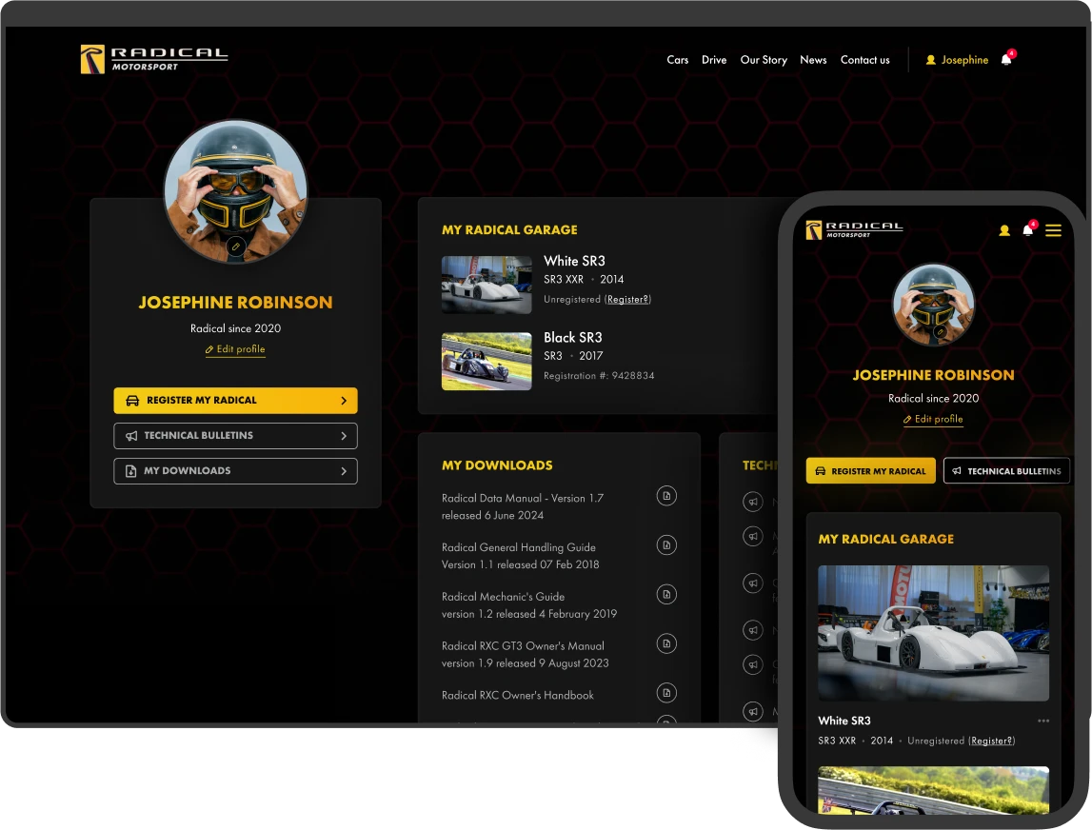Click the mobile user account icon

click(1003, 230)
